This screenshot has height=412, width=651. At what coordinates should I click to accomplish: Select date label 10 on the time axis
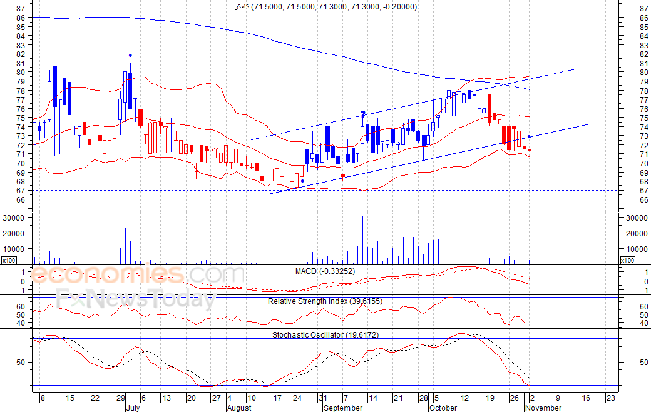pyautogui.click(x=252, y=398)
